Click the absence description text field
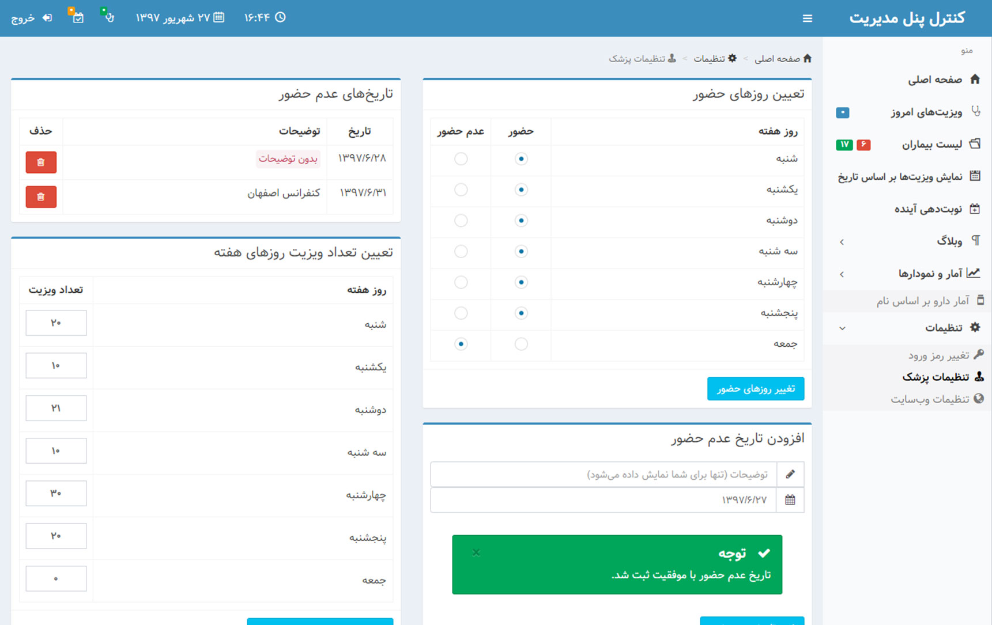 click(x=603, y=474)
